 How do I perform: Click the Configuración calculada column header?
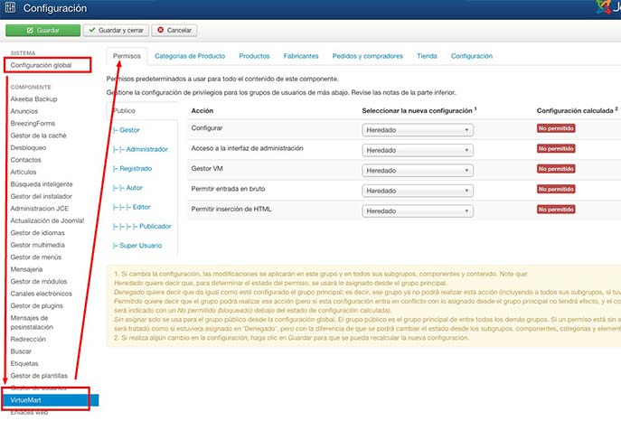(575, 111)
